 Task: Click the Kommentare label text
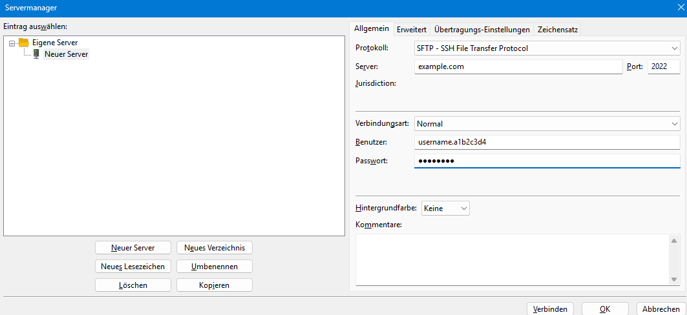[379, 225]
